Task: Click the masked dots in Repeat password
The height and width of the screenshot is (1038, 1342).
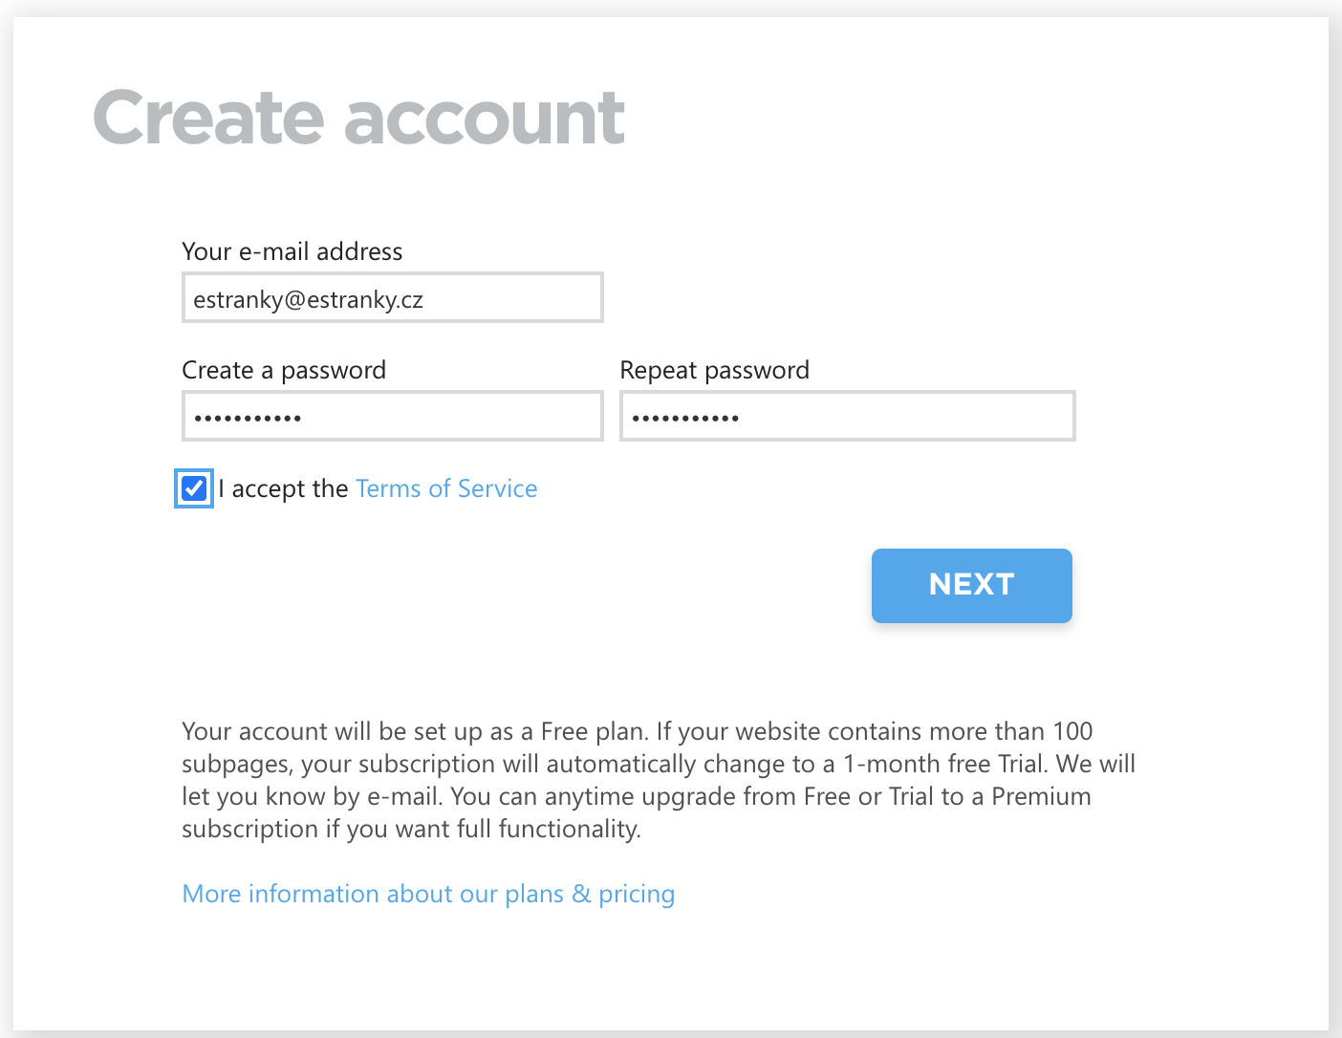Action: coord(685,418)
